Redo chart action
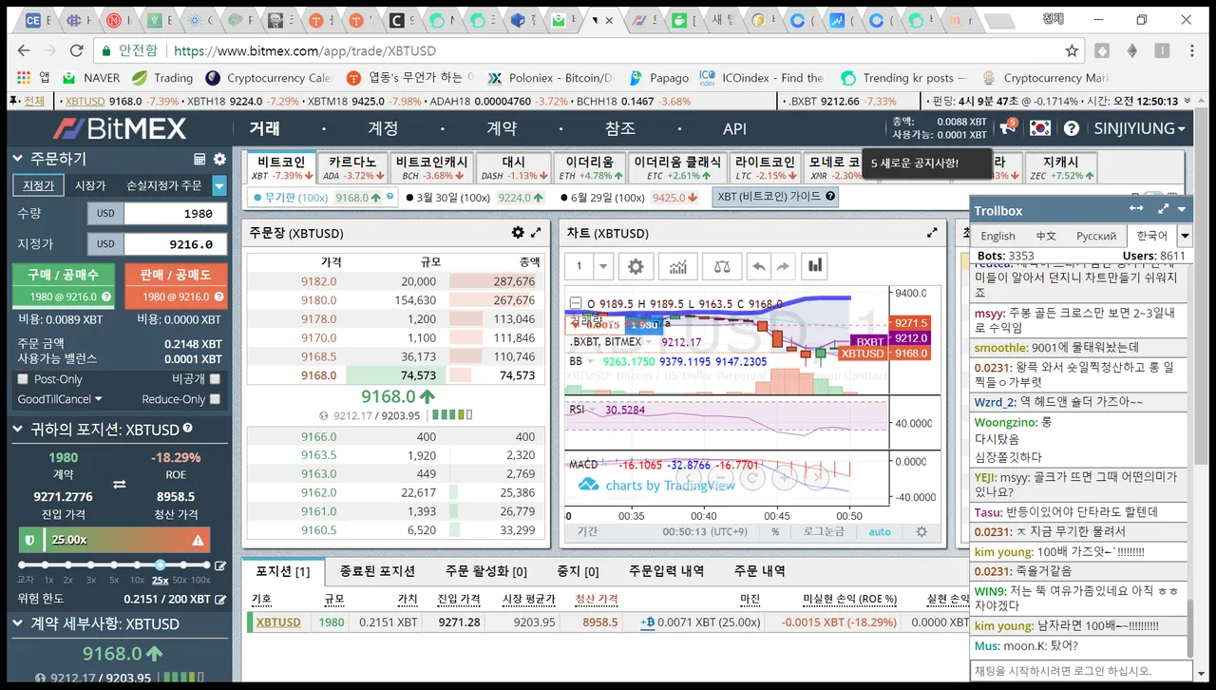Image resolution: width=1216 pixels, height=690 pixels. (783, 267)
